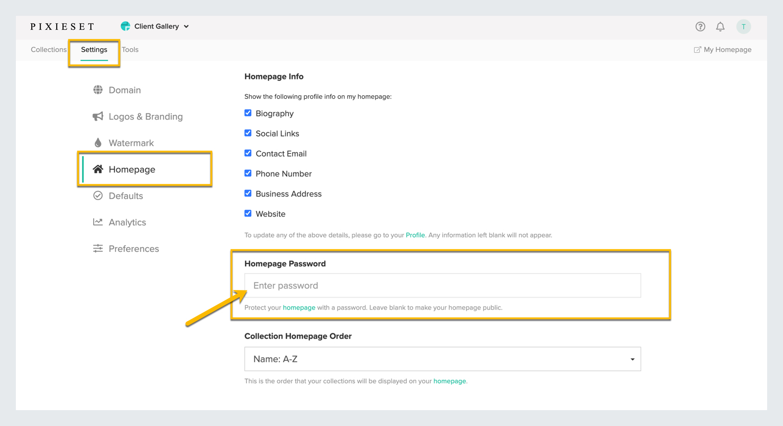Click homepage link under collection order
Screen dimensions: 783x426
click(450, 381)
